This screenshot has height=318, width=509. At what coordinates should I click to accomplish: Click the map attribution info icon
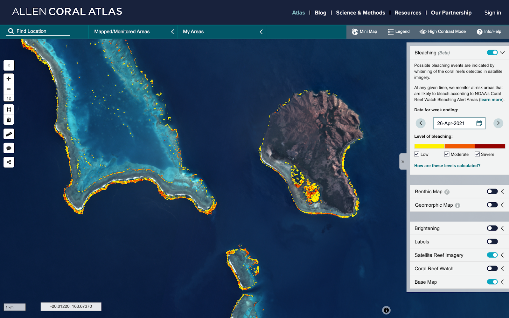click(386, 310)
